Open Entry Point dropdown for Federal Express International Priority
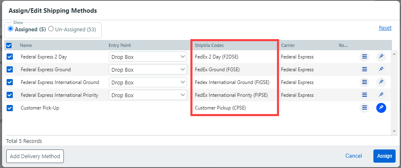This screenshot has width=401, height=168. click(148, 95)
